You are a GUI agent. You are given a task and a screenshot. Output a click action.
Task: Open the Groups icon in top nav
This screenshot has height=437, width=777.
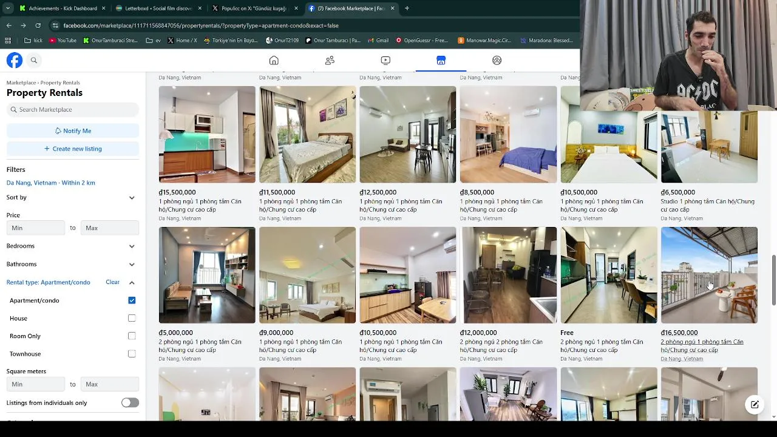[x=497, y=60]
